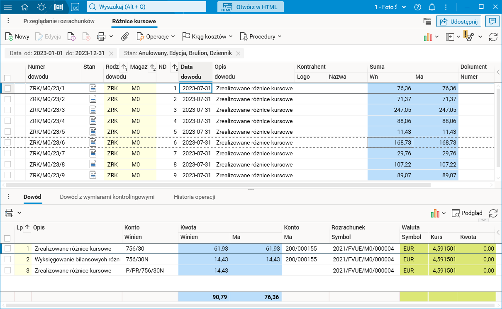Open the chat comments icon

click(x=492, y=22)
